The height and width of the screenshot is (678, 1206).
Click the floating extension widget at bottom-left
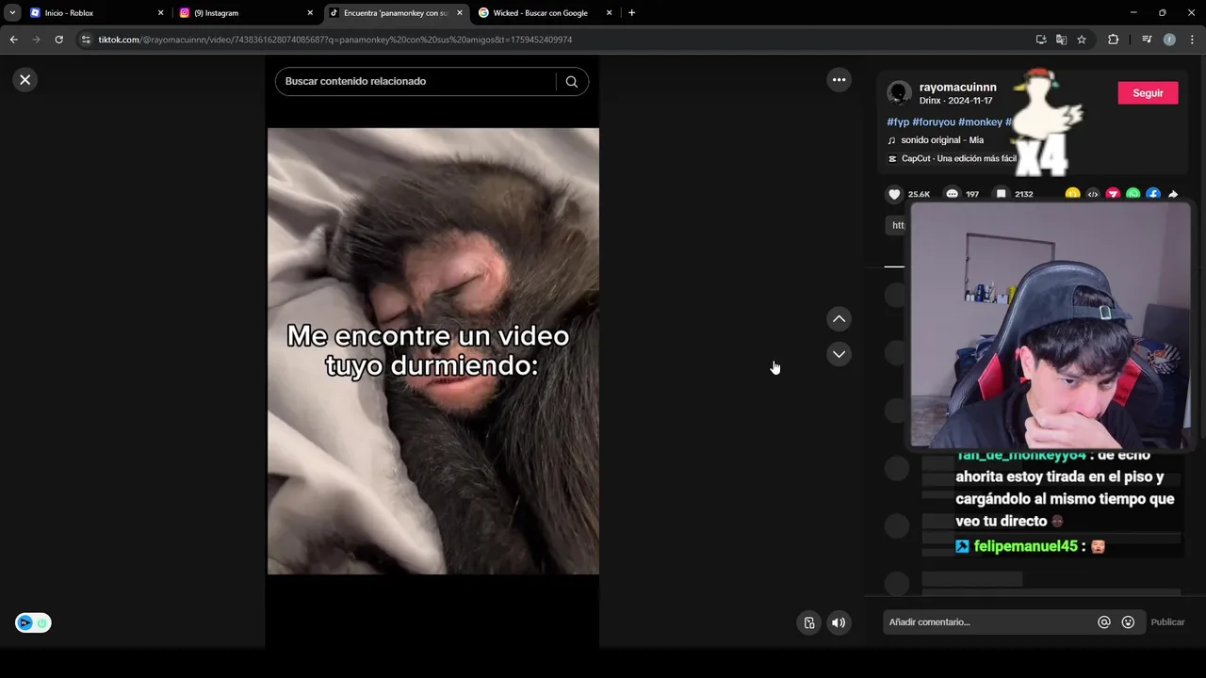[33, 622]
